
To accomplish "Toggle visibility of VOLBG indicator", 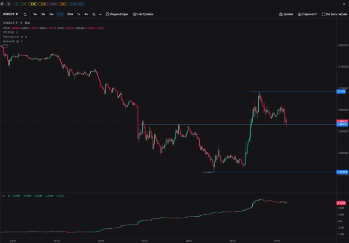I will point(13,33).
